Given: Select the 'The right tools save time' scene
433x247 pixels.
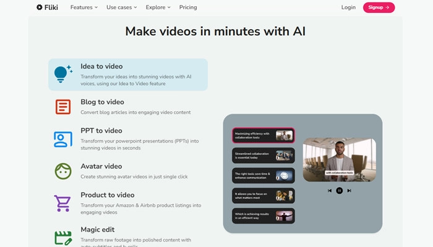Looking at the screenshot, I should point(264,175).
